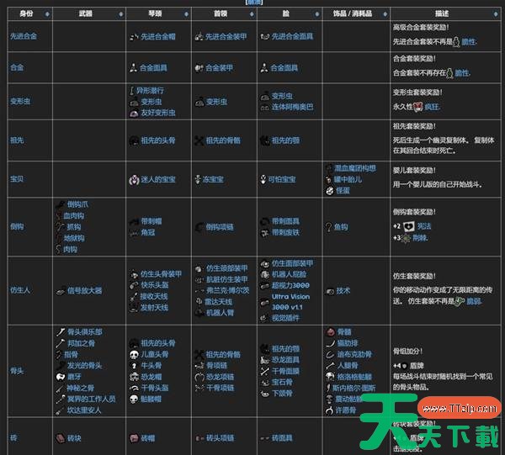
Task: Open the 地狱钩 weapon link
Action: click(x=74, y=239)
